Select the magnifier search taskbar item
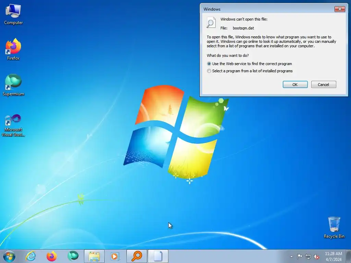The image size is (351, 263). pyautogui.click(x=136, y=256)
